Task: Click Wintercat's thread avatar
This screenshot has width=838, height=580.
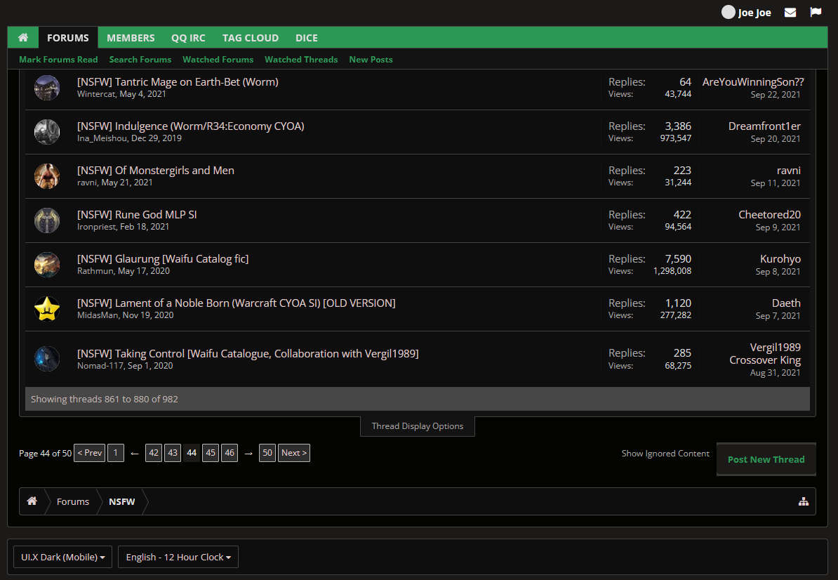Action: pyautogui.click(x=47, y=88)
